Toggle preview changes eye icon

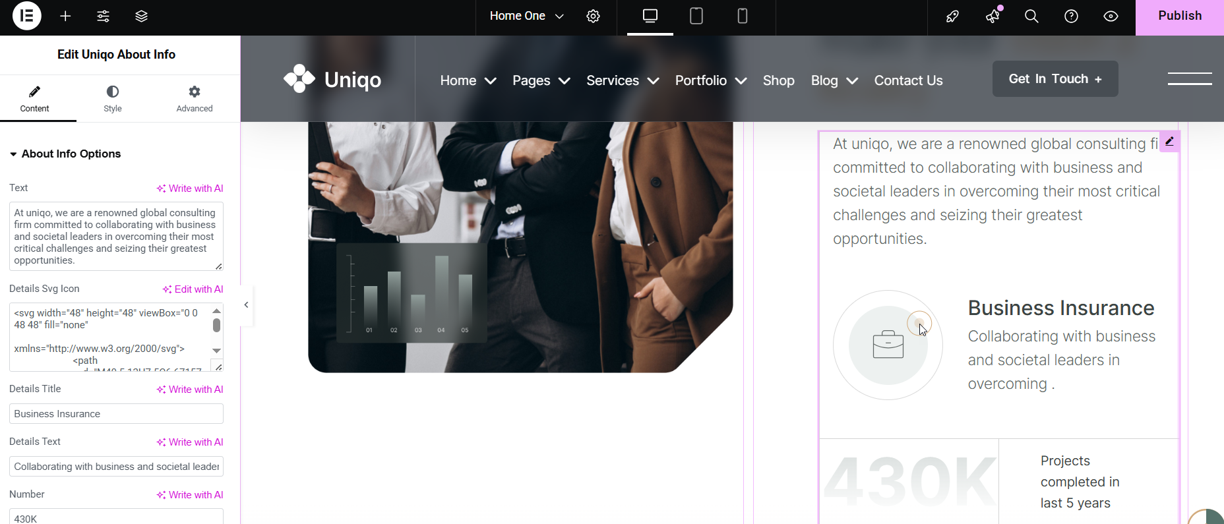tap(1111, 16)
